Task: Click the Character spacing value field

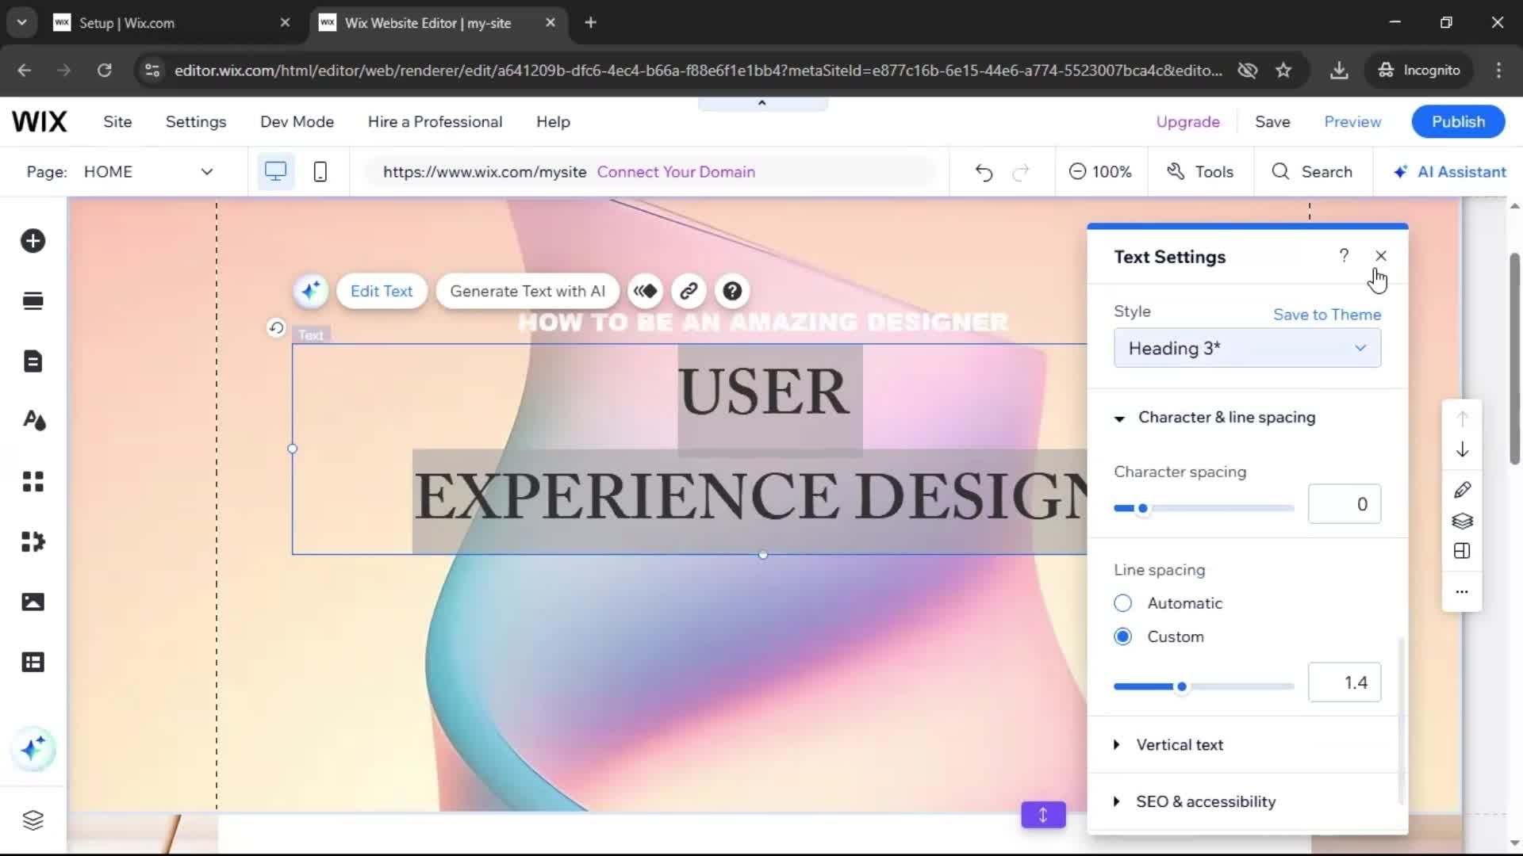Action: pyautogui.click(x=1344, y=504)
